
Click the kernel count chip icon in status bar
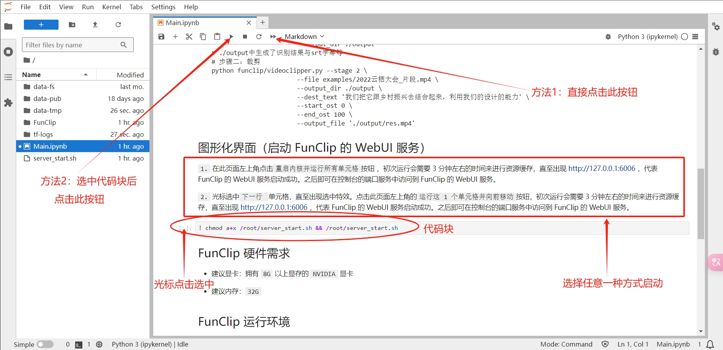click(x=99, y=344)
